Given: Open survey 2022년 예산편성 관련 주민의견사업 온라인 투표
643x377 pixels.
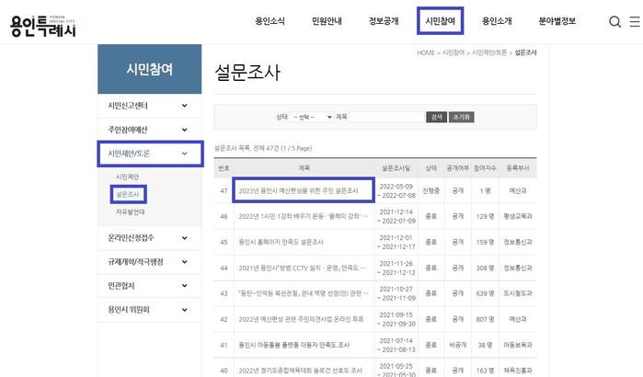Looking at the screenshot, I should coord(301,319).
